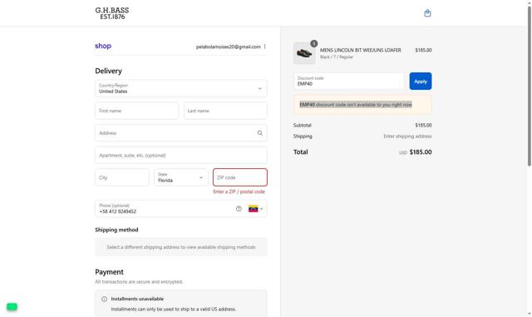Click the Total $185.00 amount

(x=421, y=152)
